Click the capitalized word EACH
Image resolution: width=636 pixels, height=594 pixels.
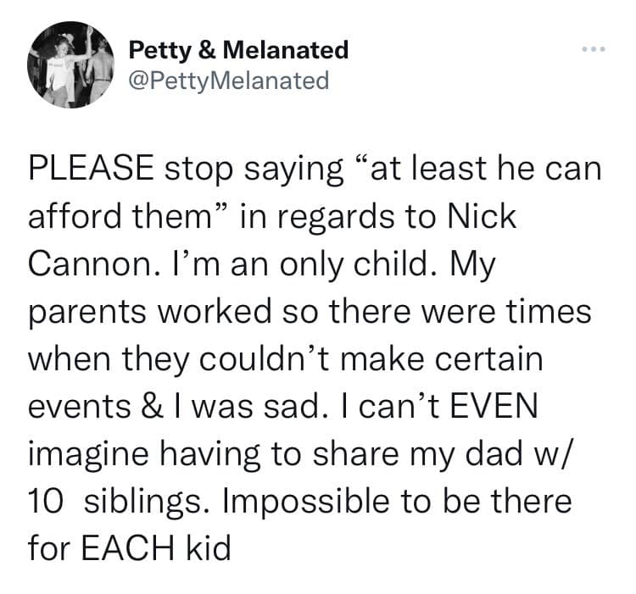pyautogui.click(x=128, y=547)
